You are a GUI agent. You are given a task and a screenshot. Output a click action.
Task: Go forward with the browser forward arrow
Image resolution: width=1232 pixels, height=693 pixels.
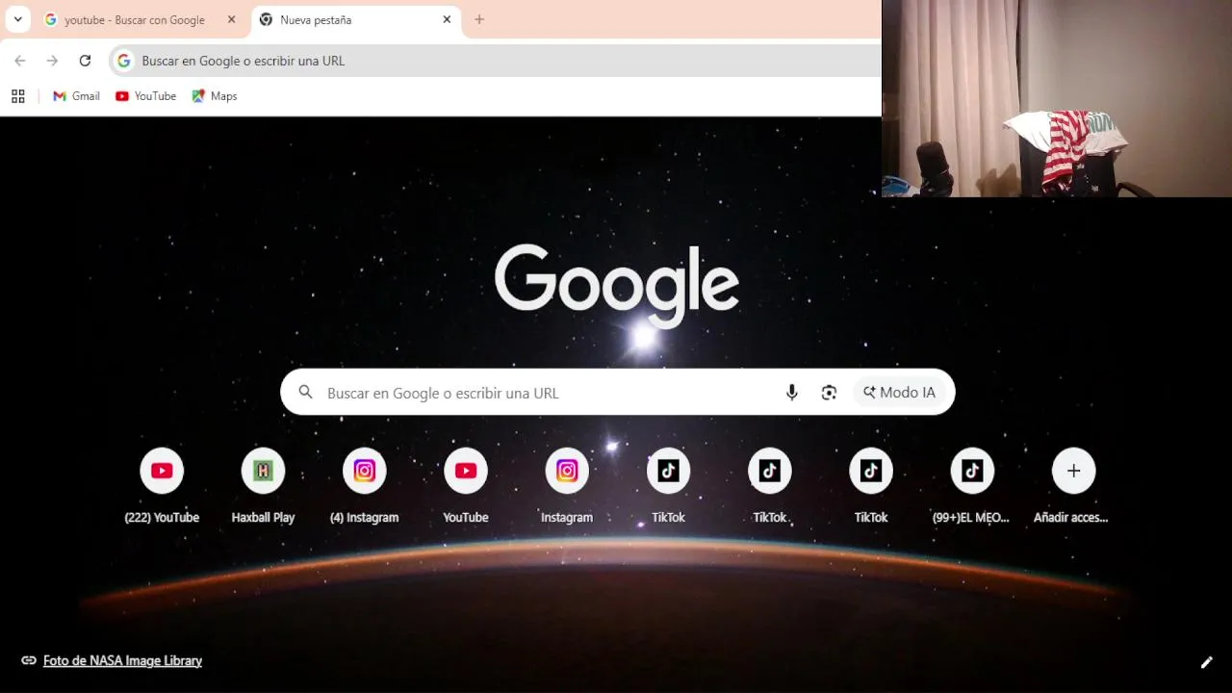[52, 61]
